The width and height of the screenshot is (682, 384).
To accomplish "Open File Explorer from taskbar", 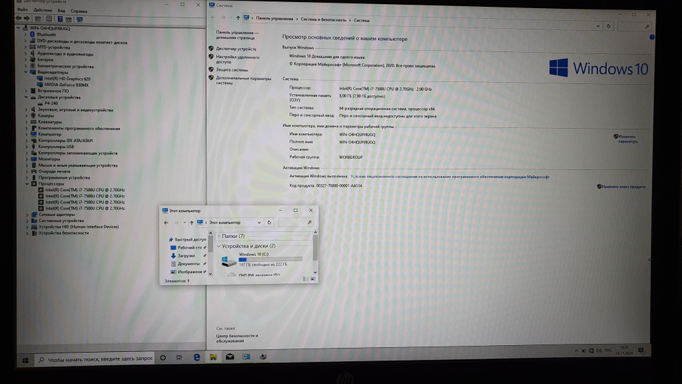I will (x=213, y=357).
